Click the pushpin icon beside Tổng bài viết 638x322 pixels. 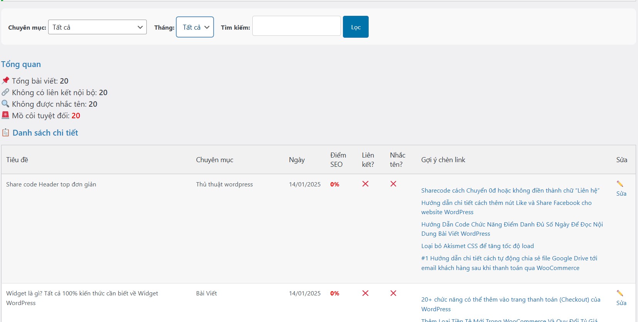click(5, 80)
